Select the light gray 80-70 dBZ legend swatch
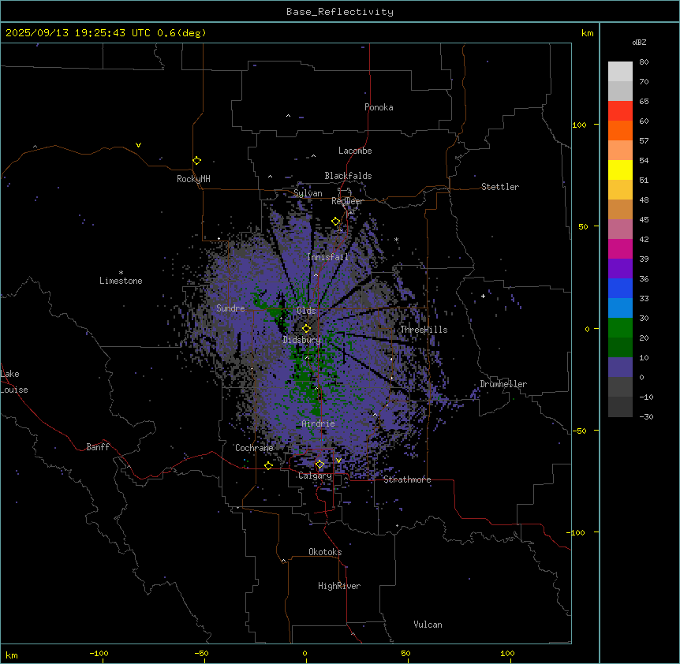The height and width of the screenshot is (664, 680). point(620,71)
